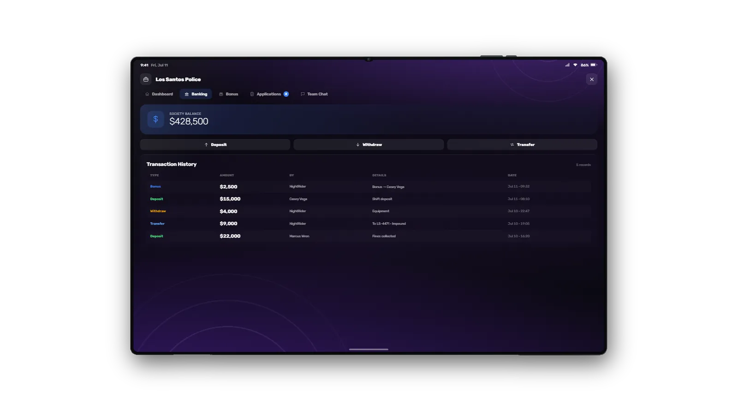The image size is (738, 411).
Task: Click the 'Fines collected' details cell
Action: [384, 236]
